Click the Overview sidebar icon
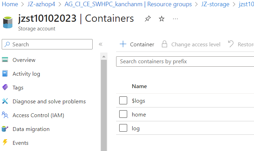 [5, 60]
